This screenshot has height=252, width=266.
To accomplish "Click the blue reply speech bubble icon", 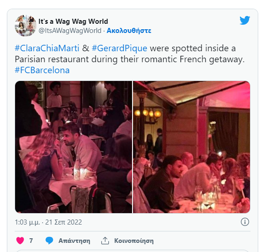I will pyautogui.click(x=49, y=241).
